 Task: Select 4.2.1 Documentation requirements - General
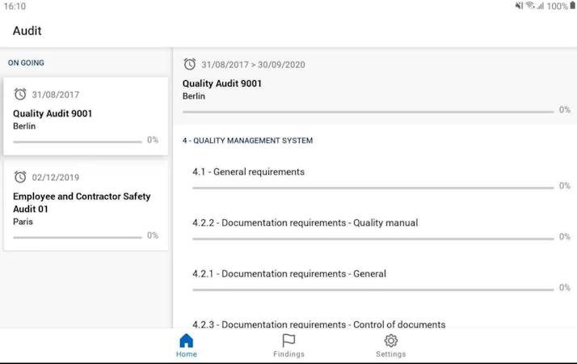[x=288, y=274]
